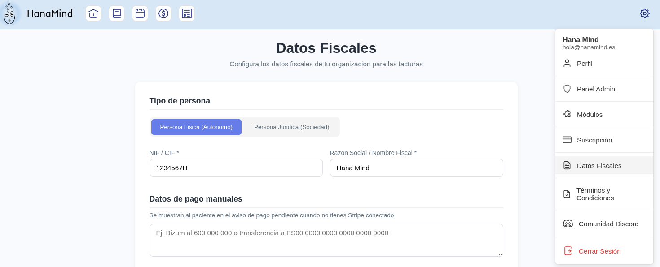Image resolution: width=660 pixels, height=267 pixels.
Task: Open Perfil menu entry
Action: (604, 63)
